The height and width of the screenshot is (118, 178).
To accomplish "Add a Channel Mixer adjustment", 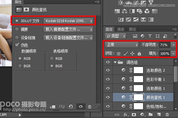I will (147, 11).
